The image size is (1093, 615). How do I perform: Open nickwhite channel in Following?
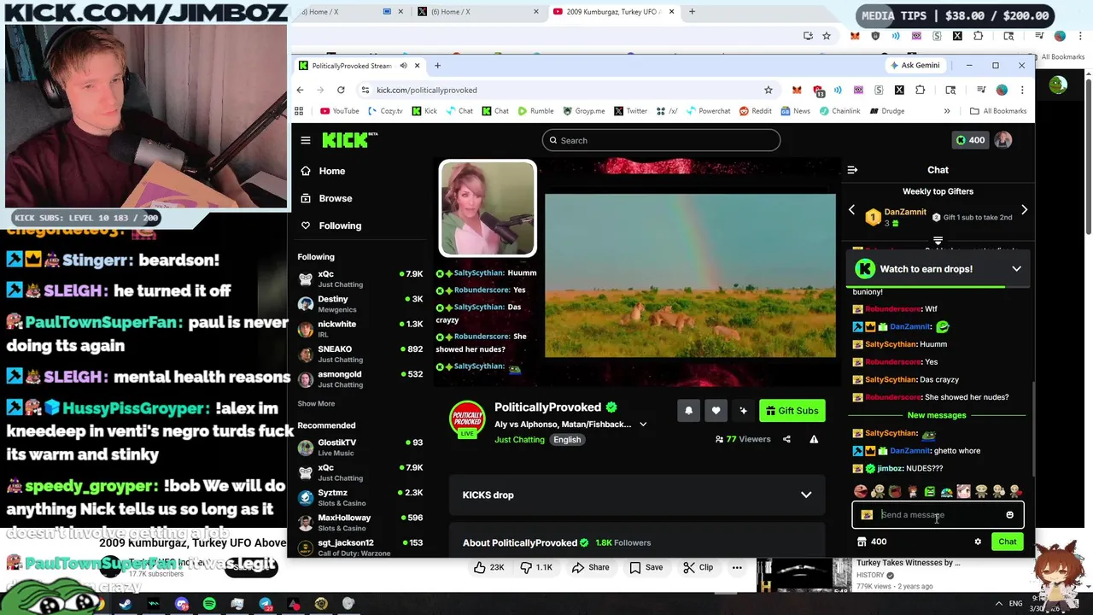tap(359, 329)
